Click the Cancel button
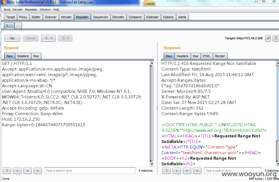279x182 pixels. [31, 38]
